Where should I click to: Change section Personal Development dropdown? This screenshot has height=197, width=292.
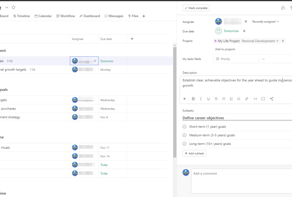tap(260, 41)
